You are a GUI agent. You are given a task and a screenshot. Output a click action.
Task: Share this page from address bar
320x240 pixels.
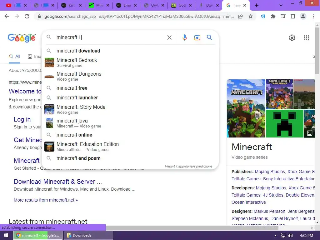pyautogui.click(x=241, y=16)
